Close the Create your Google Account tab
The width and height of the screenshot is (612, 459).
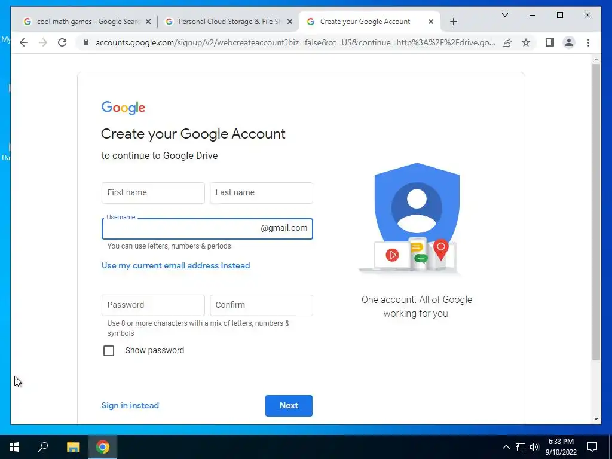click(431, 22)
